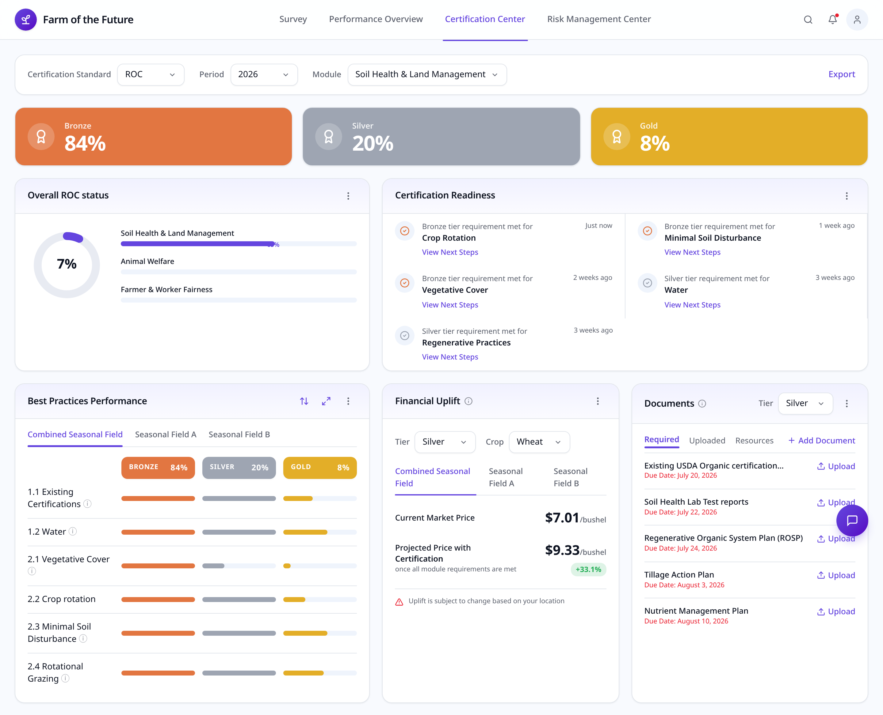Open Best Practices Performance three-dot menu
Screen dimensions: 883x715
coord(348,401)
